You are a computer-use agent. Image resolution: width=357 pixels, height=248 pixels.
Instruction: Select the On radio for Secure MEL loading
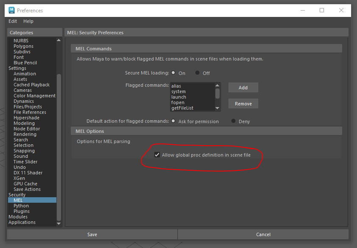click(173, 72)
